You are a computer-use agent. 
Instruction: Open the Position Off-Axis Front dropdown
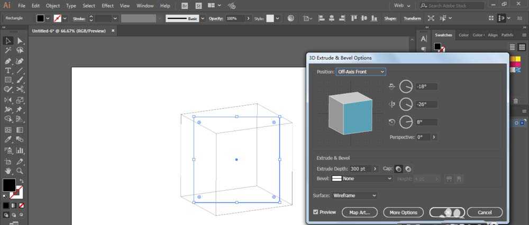tap(360, 71)
